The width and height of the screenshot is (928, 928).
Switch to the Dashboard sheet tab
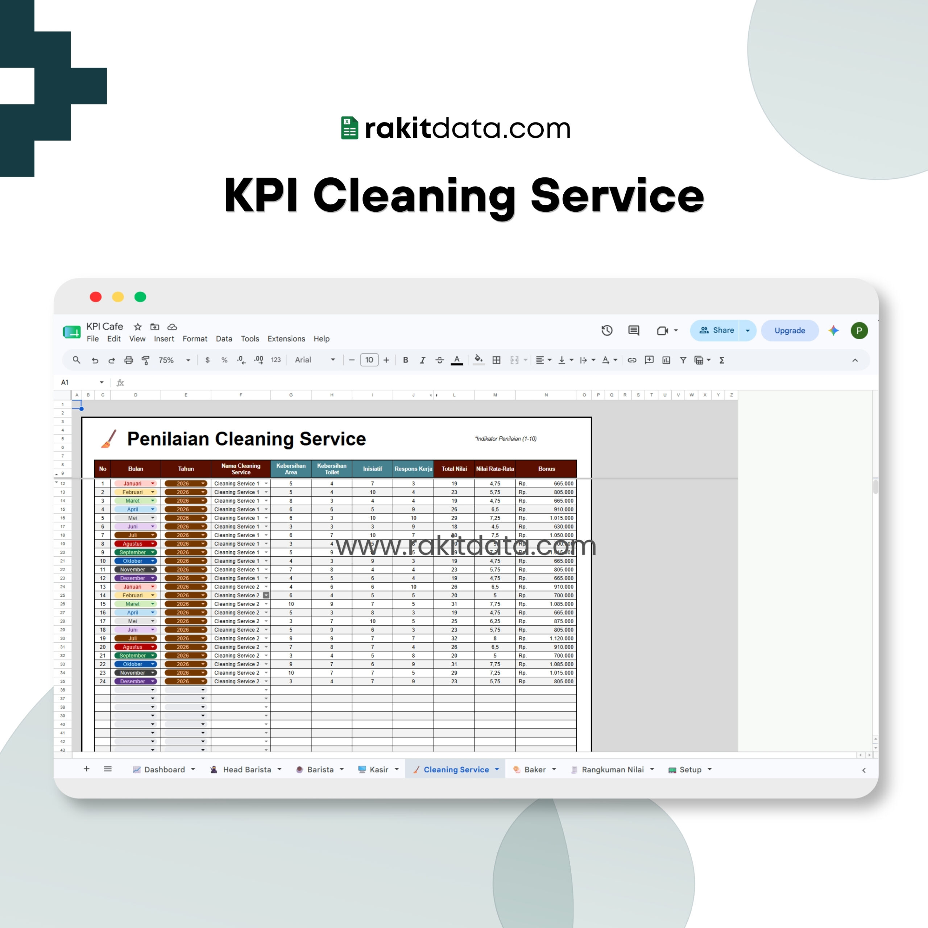tap(164, 770)
